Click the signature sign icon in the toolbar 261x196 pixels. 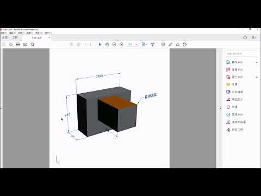click(x=177, y=45)
